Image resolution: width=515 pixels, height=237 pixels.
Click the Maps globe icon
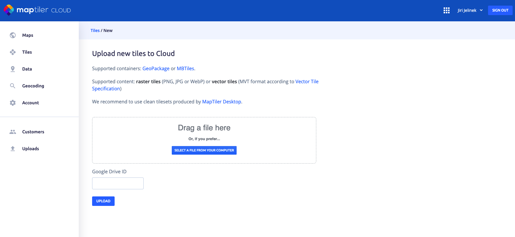pos(13,35)
